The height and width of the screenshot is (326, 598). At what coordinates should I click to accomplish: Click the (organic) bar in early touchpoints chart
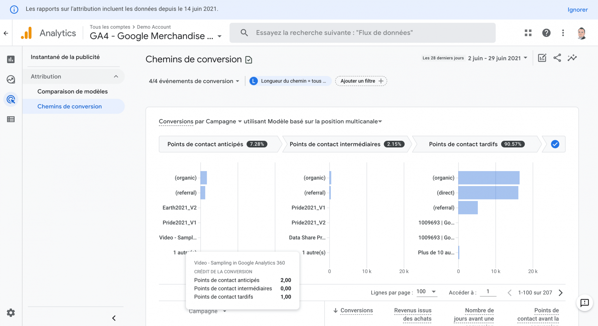pyautogui.click(x=204, y=178)
